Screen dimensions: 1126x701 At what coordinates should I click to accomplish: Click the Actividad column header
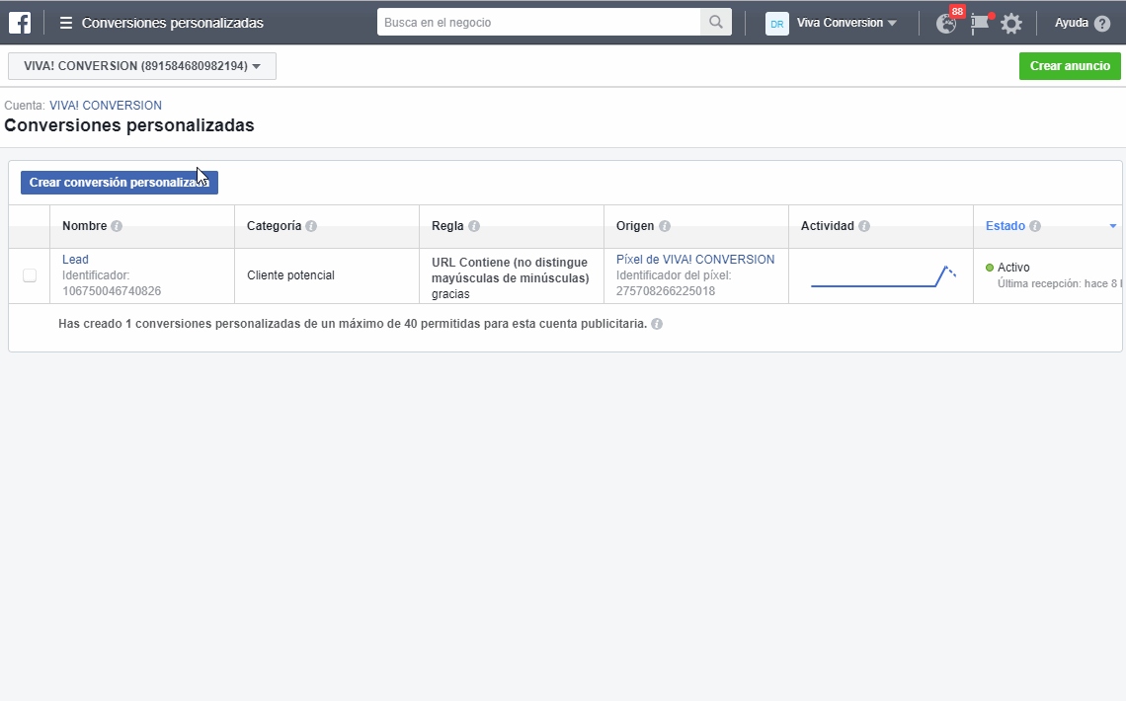tap(828, 226)
